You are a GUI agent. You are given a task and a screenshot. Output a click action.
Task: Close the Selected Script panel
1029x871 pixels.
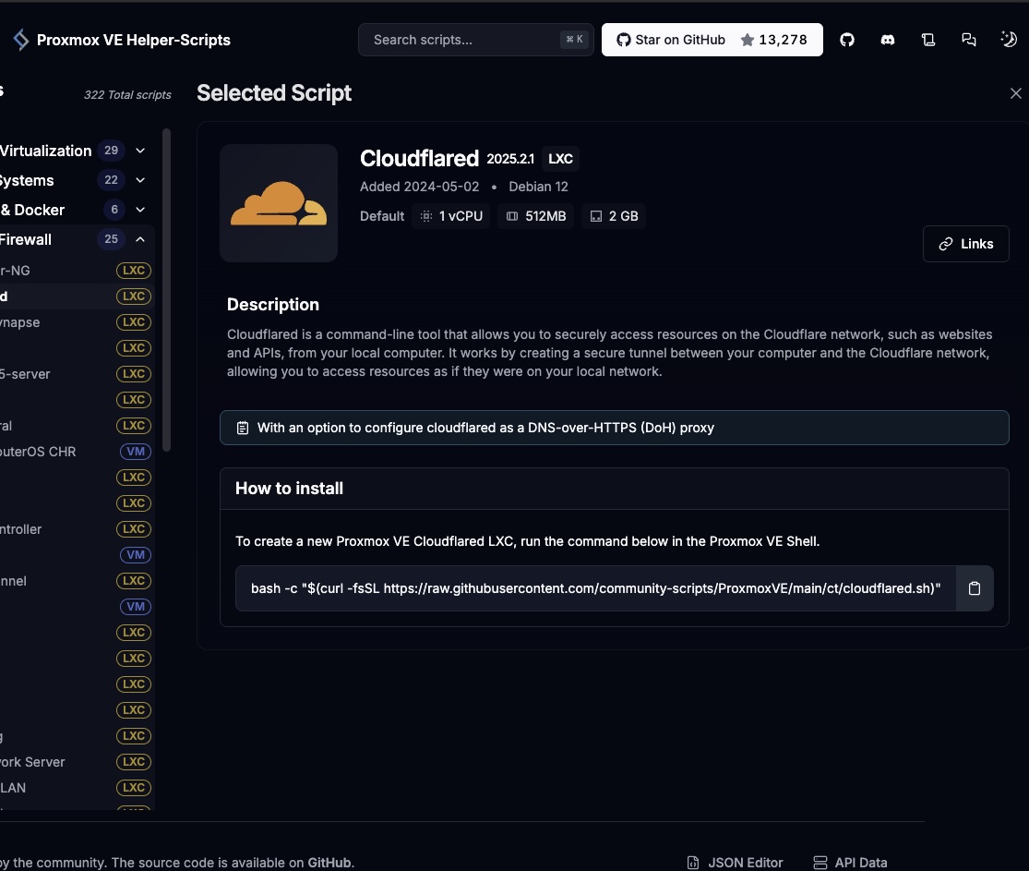(1016, 93)
